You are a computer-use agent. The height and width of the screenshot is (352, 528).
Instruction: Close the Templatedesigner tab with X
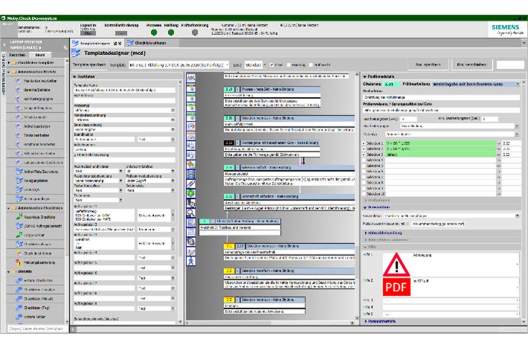point(120,43)
